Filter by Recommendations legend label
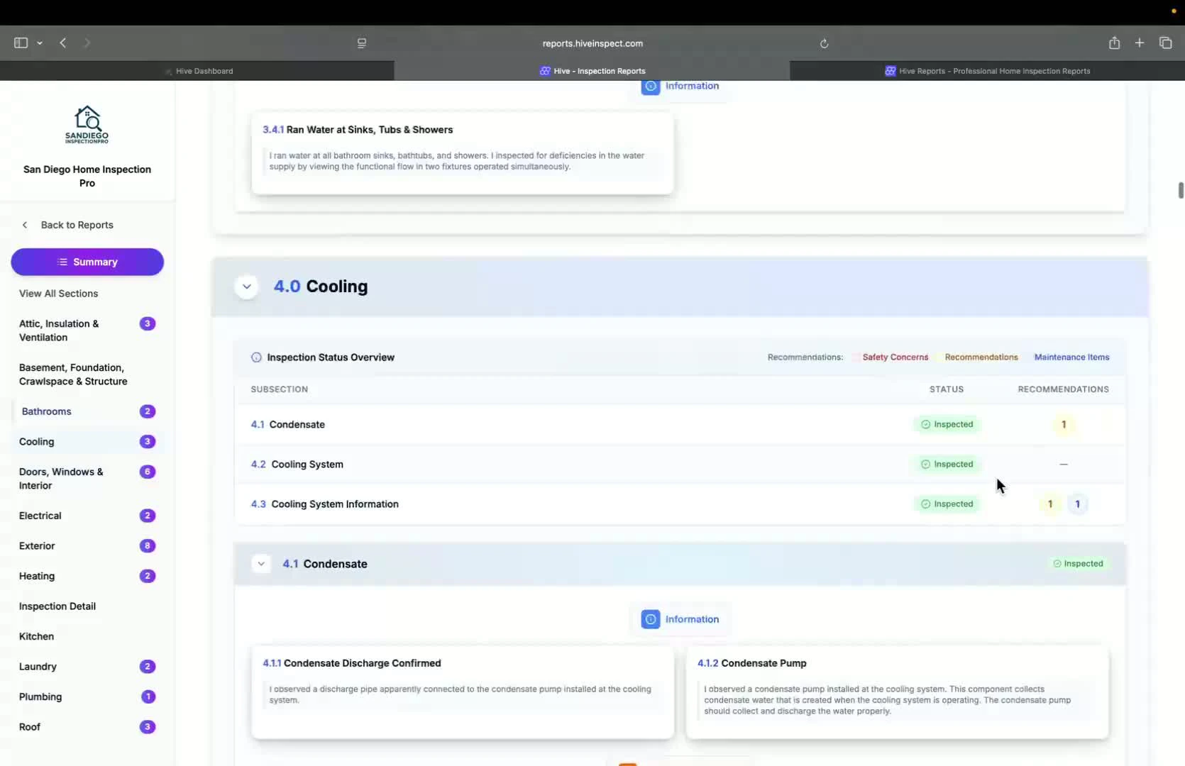 pyautogui.click(x=981, y=357)
